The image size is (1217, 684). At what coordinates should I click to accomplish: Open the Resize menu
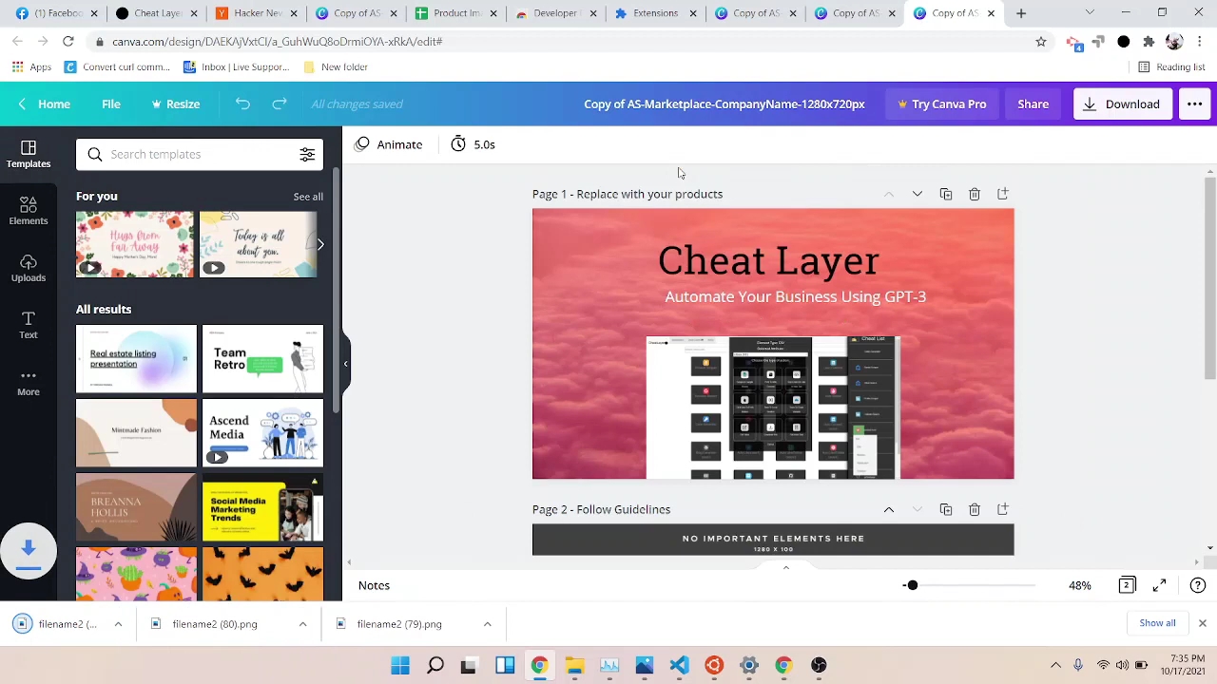[x=176, y=104]
